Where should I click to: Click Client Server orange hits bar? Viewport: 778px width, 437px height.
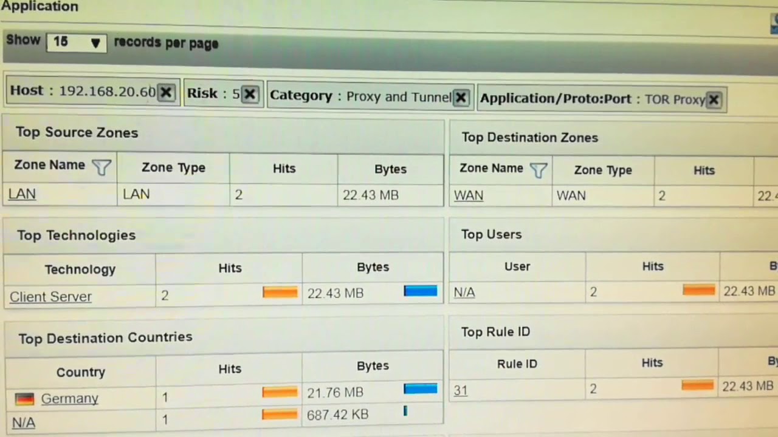click(x=280, y=292)
